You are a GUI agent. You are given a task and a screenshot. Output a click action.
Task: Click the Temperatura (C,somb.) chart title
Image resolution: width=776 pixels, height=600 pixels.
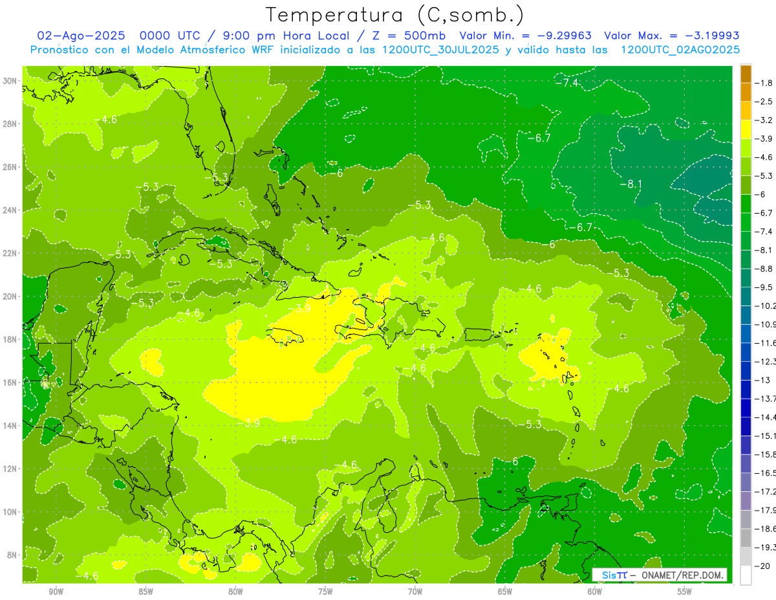click(x=394, y=14)
